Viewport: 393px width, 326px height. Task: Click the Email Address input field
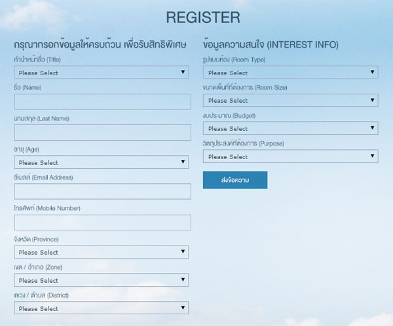102,191
